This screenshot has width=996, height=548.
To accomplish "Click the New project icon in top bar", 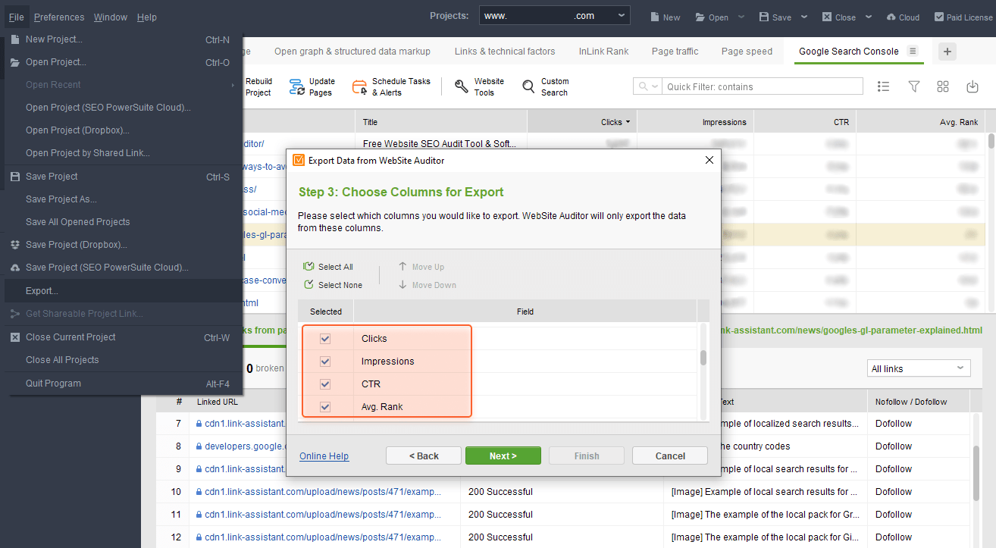I will [x=655, y=17].
